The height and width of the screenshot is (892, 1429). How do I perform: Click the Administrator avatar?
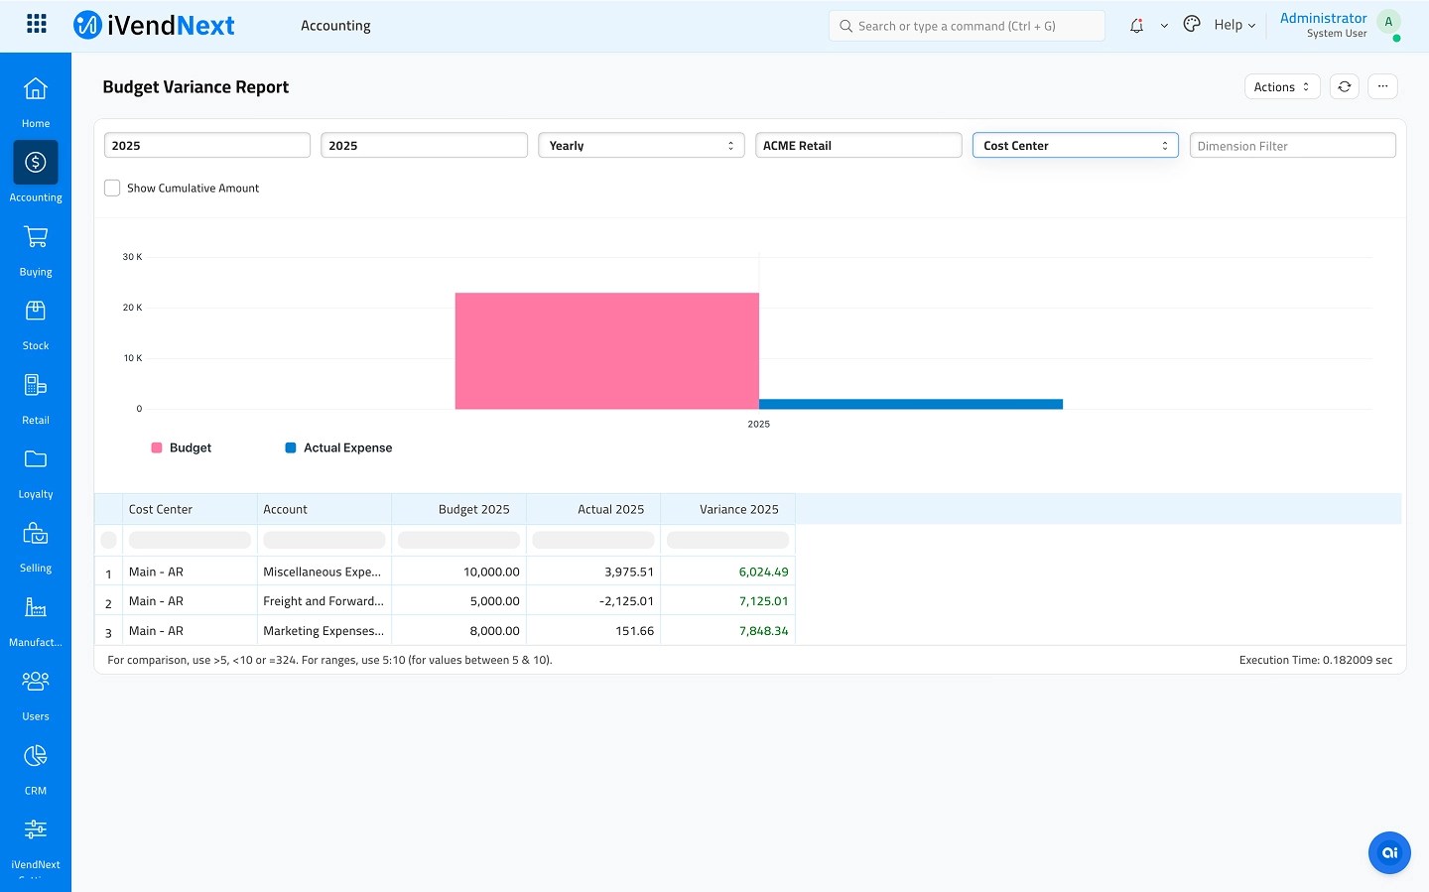click(x=1388, y=22)
